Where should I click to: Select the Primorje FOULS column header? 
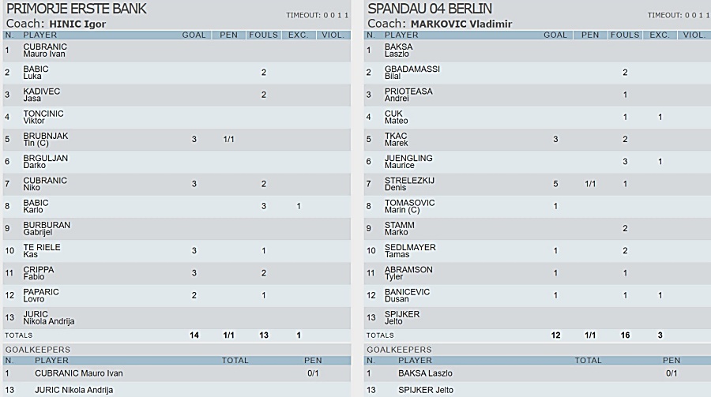(x=263, y=35)
